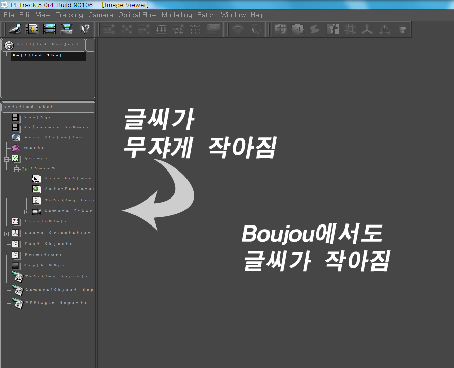Select the Camera group label in the tree
Screen dimensions: 454x368
click(43, 168)
